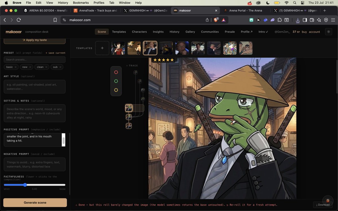Click Generate scene button
This screenshot has height=211, width=338.
coord(35,203)
